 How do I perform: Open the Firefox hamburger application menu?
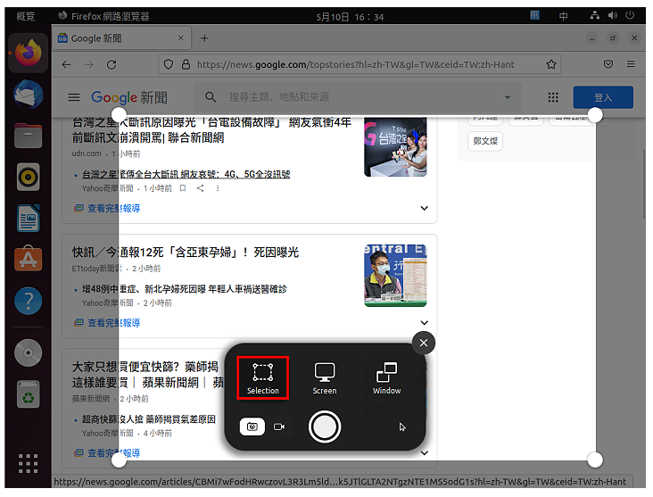pos(631,64)
